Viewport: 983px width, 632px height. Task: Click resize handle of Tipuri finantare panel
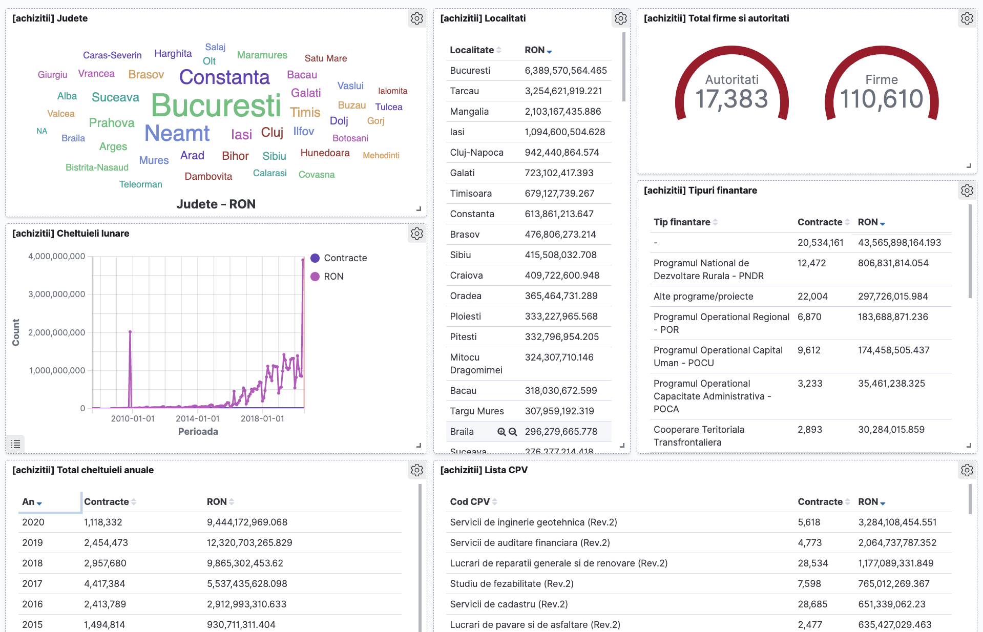(969, 446)
